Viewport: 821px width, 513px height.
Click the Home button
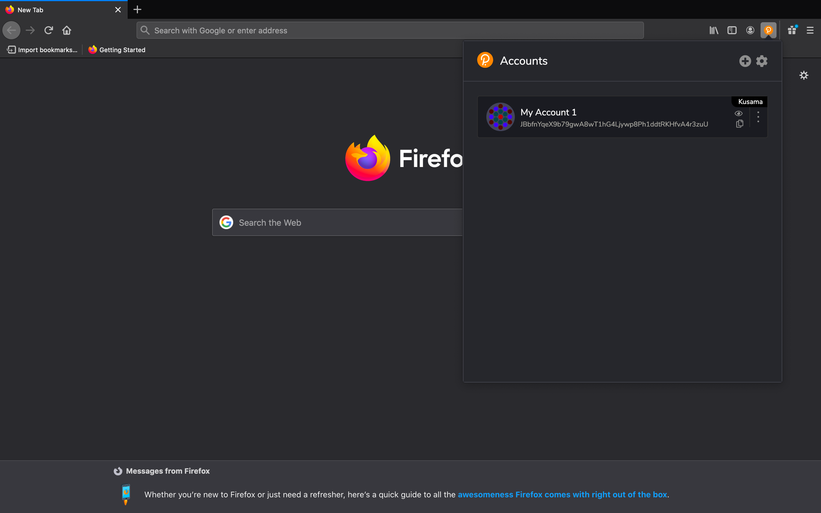tap(67, 30)
